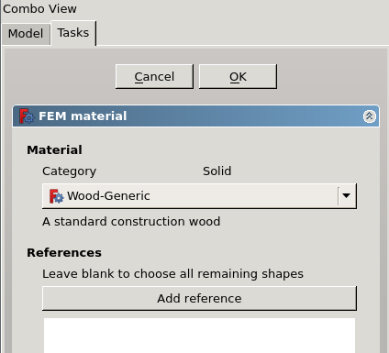The image size is (389, 353).
Task: Click the standard construction wood description
Action: click(x=131, y=222)
